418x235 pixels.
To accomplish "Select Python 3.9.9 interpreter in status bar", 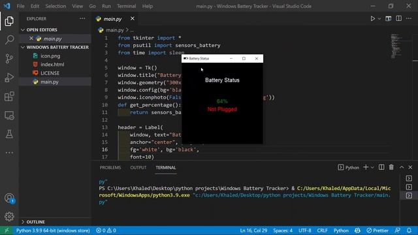I will [53, 230].
